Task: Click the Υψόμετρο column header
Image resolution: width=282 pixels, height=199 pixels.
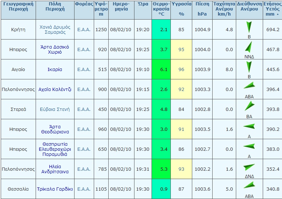Action: coord(101,9)
